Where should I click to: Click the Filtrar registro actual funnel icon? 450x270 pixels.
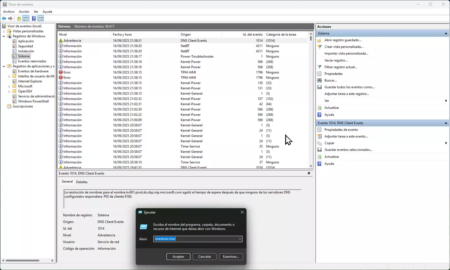click(319, 67)
